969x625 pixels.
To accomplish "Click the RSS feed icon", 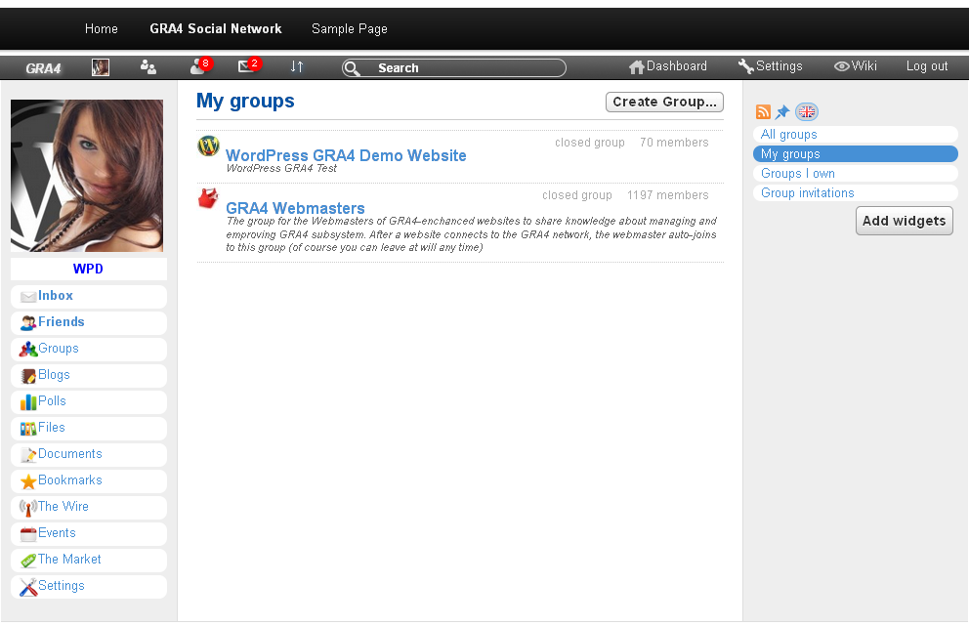I will [x=763, y=111].
